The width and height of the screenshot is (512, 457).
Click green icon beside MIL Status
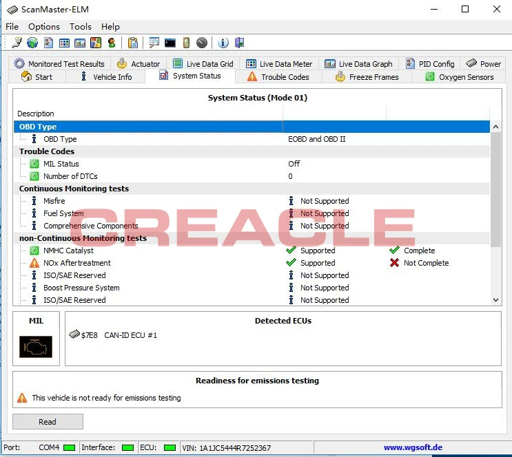click(34, 164)
